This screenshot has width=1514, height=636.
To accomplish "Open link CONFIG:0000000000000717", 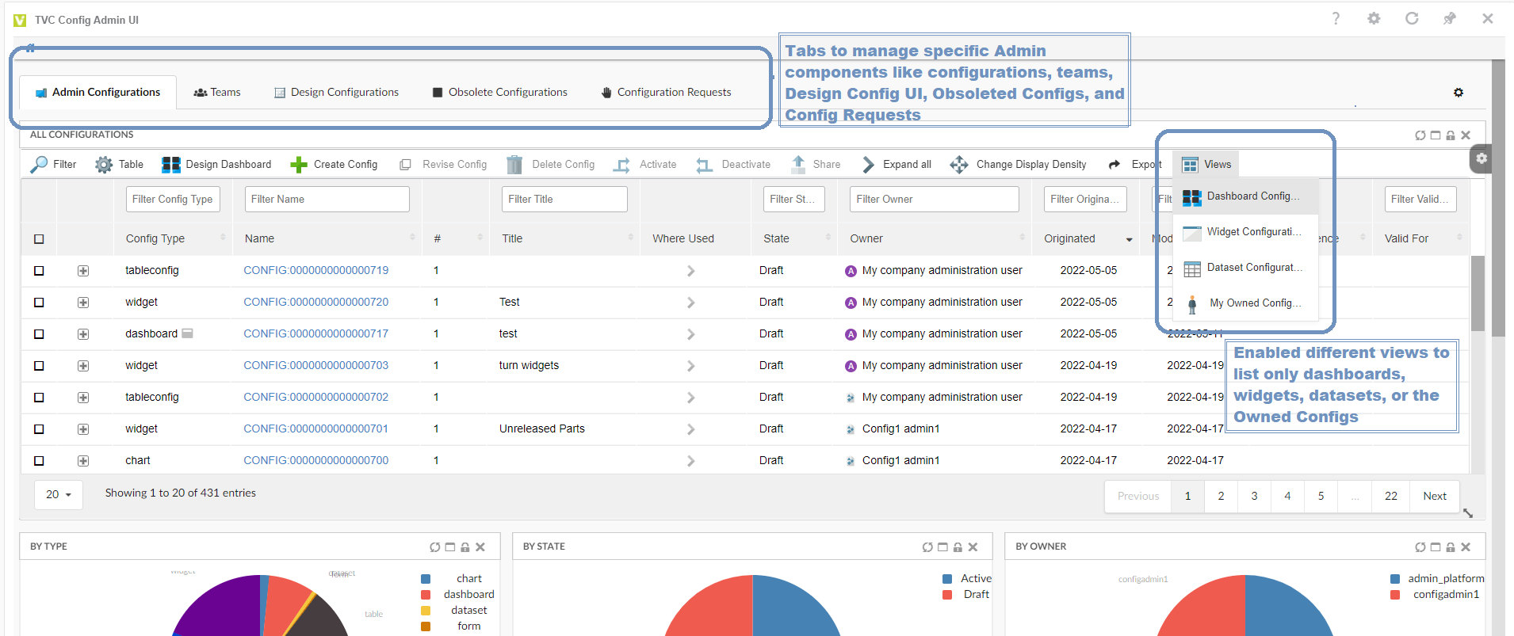I will [x=315, y=333].
